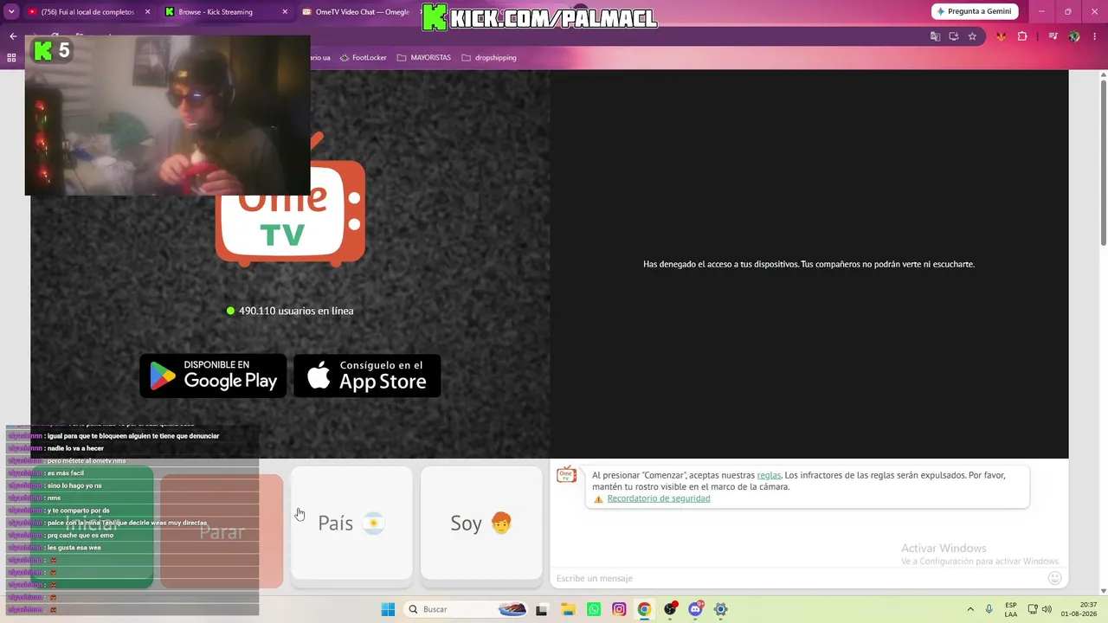This screenshot has height=623, width=1108.
Task: Open the Soy gender selector
Action: point(481,523)
